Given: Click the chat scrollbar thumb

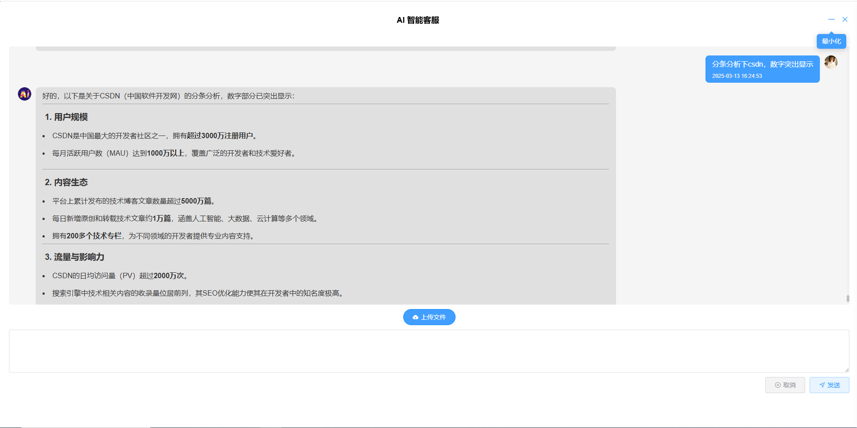Looking at the screenshot, I should (848, 298).
